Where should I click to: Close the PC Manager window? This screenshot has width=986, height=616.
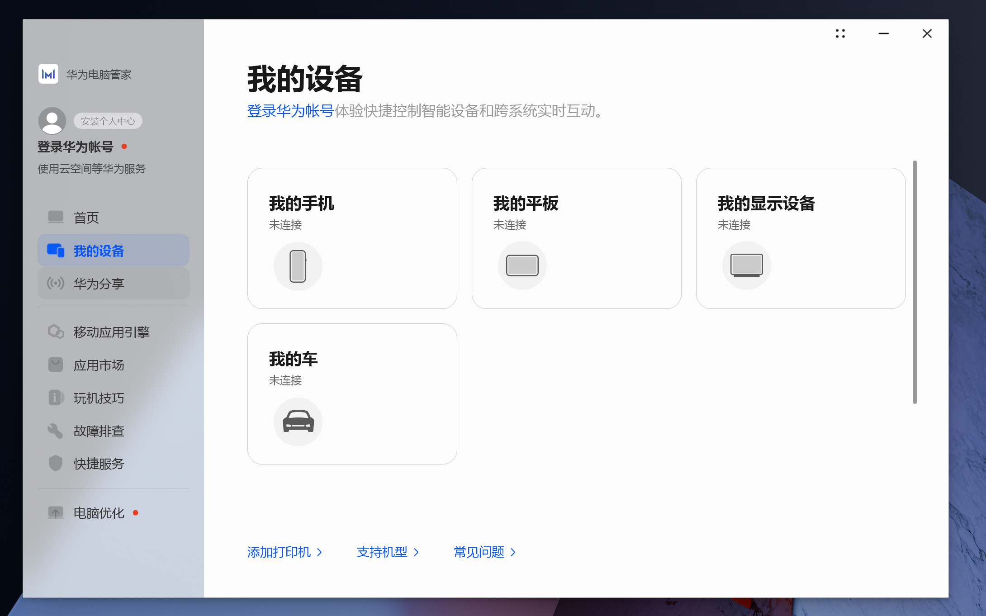(927, 33)
